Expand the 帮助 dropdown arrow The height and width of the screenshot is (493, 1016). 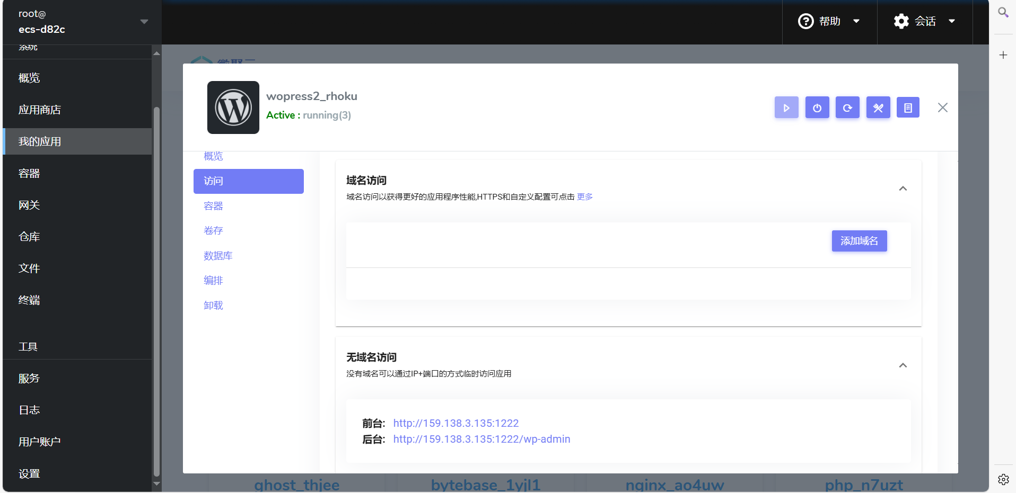[x=856, y=21]
